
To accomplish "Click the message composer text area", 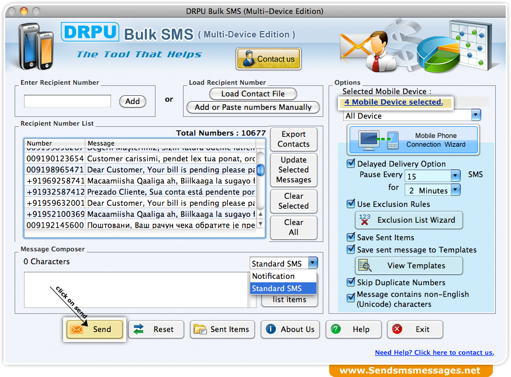I will pyautogui.click(x=136, y=290).
